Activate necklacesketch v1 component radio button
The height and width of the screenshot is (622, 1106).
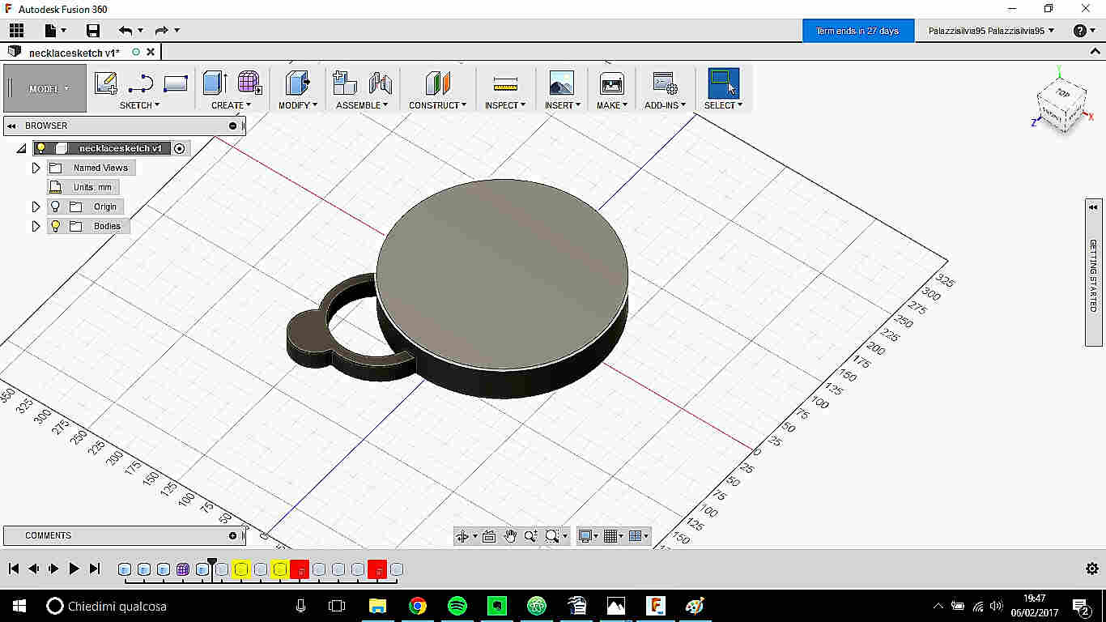(180, 148)
